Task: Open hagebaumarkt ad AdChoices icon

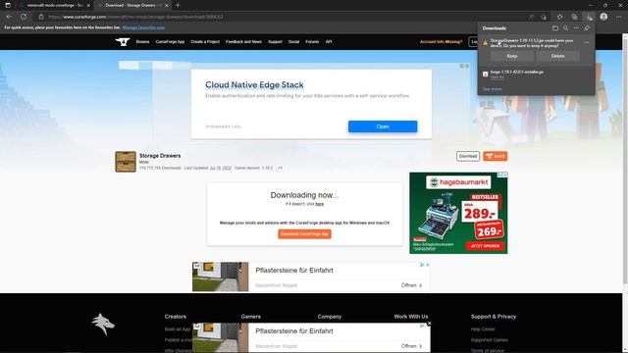Action: coord(499,175)
